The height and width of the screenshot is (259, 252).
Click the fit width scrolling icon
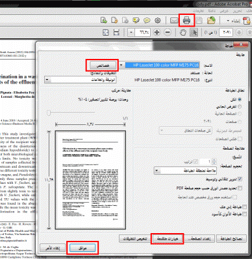(116, 32)
